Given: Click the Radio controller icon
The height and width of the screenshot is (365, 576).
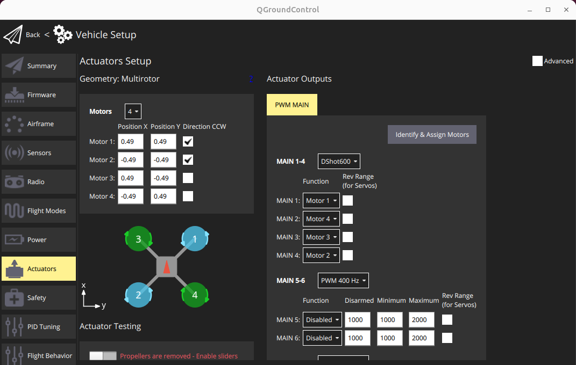Looking at the screenshot, I should tap(15, 182).
